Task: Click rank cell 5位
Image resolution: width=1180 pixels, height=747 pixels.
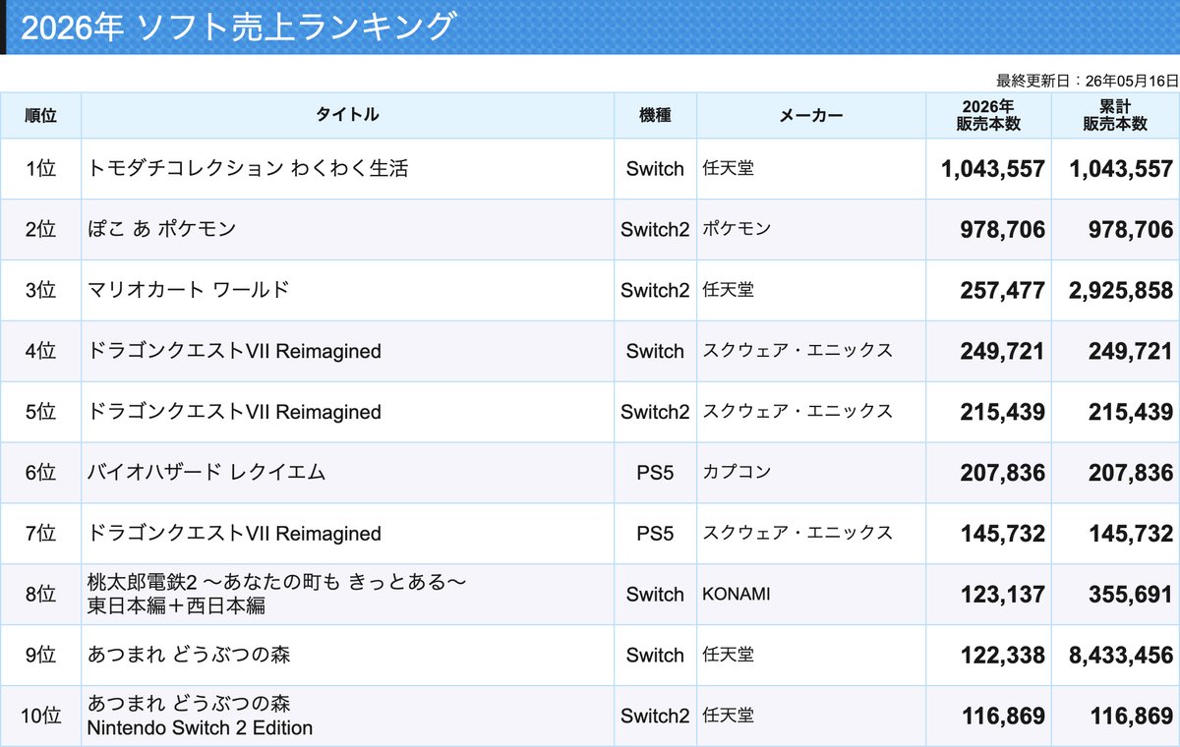Action: click(x=41, y=412)
